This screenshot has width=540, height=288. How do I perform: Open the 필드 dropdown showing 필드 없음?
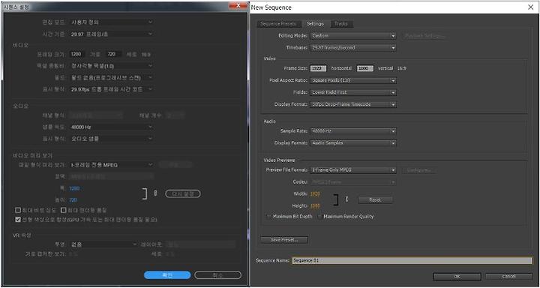click(x=111, y=77)
